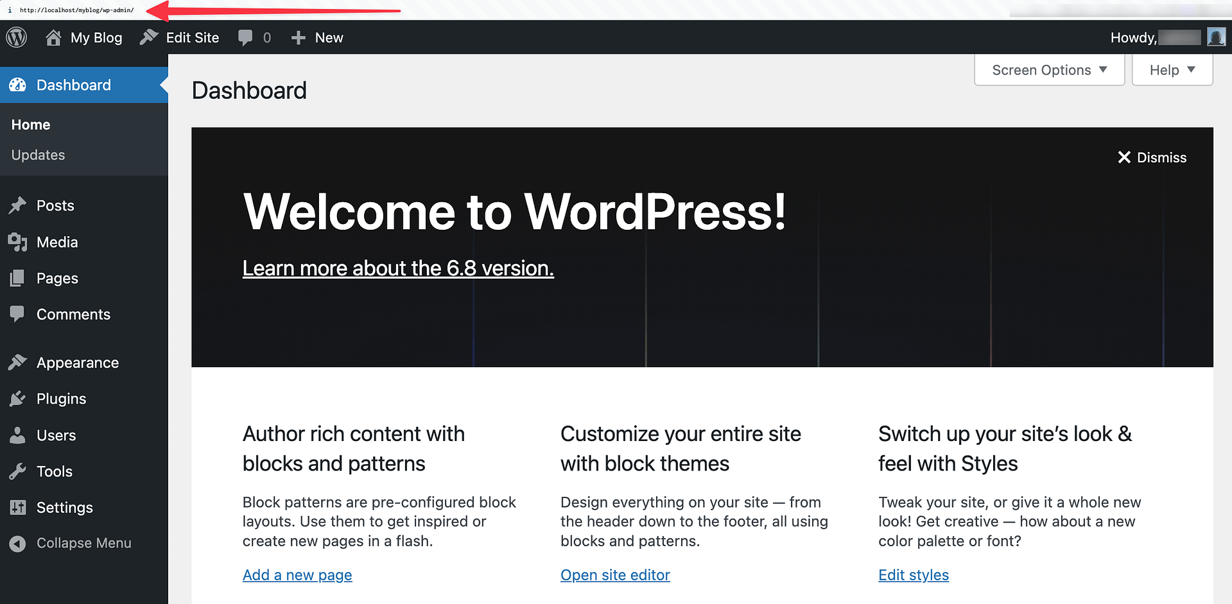Screen dimensions: 1232x604
Task: Select the Posts pin icon in the sidebar
Action: click(18, 205)
